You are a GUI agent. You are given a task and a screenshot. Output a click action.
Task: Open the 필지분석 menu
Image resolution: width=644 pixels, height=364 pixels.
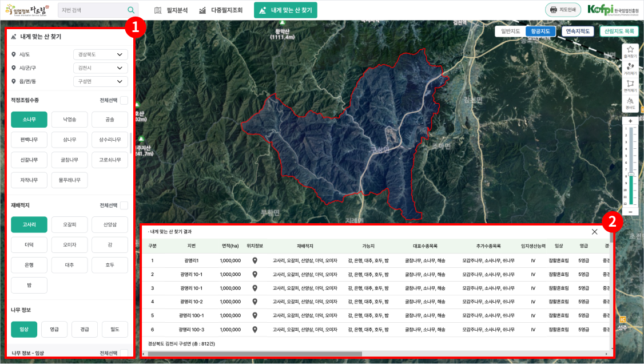pos(171,10)
